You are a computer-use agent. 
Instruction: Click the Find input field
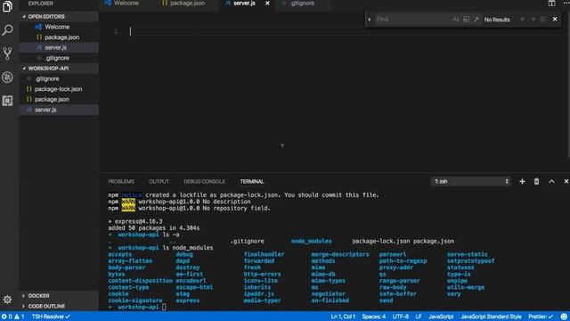[x=412, y=20]
